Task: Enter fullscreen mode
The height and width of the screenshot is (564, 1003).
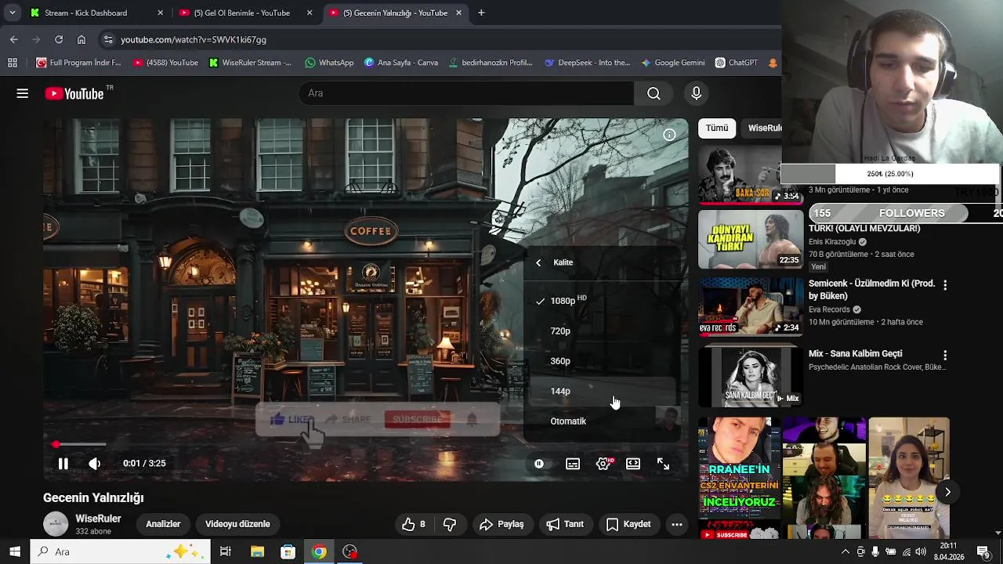Action: point(663,464)
